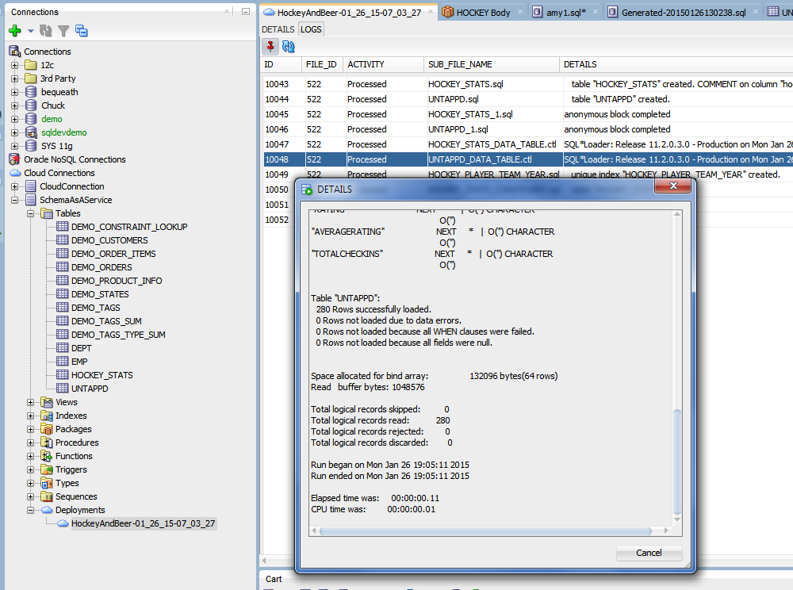Viewport: 793px width, 590px height.
Task: Click the red pin Freeze View icon
Action: pyautogui.click(x=270, y=47)
